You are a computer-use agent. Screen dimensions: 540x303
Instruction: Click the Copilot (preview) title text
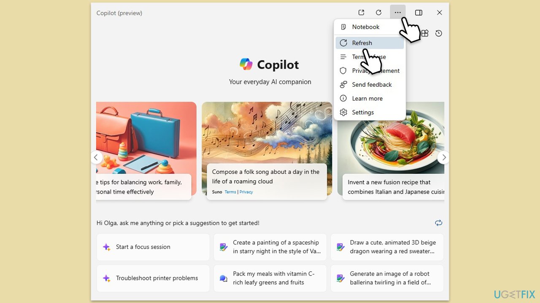[x=119, y=13]
